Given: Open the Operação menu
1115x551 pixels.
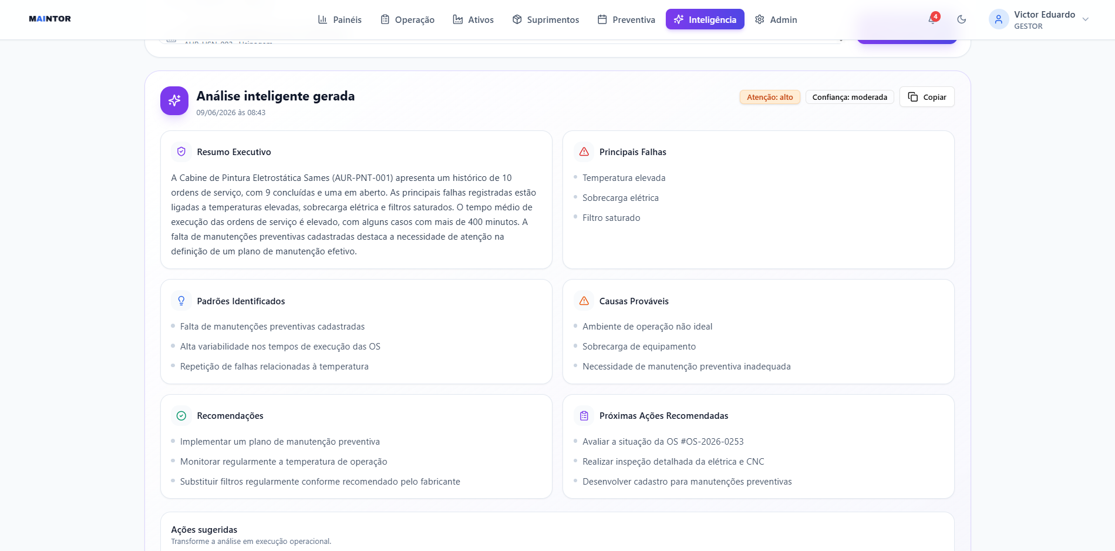Looking at the screenshot, I should 407,19.
